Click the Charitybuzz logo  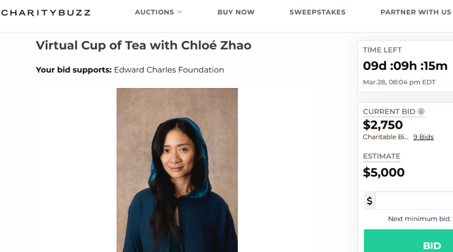46,13
